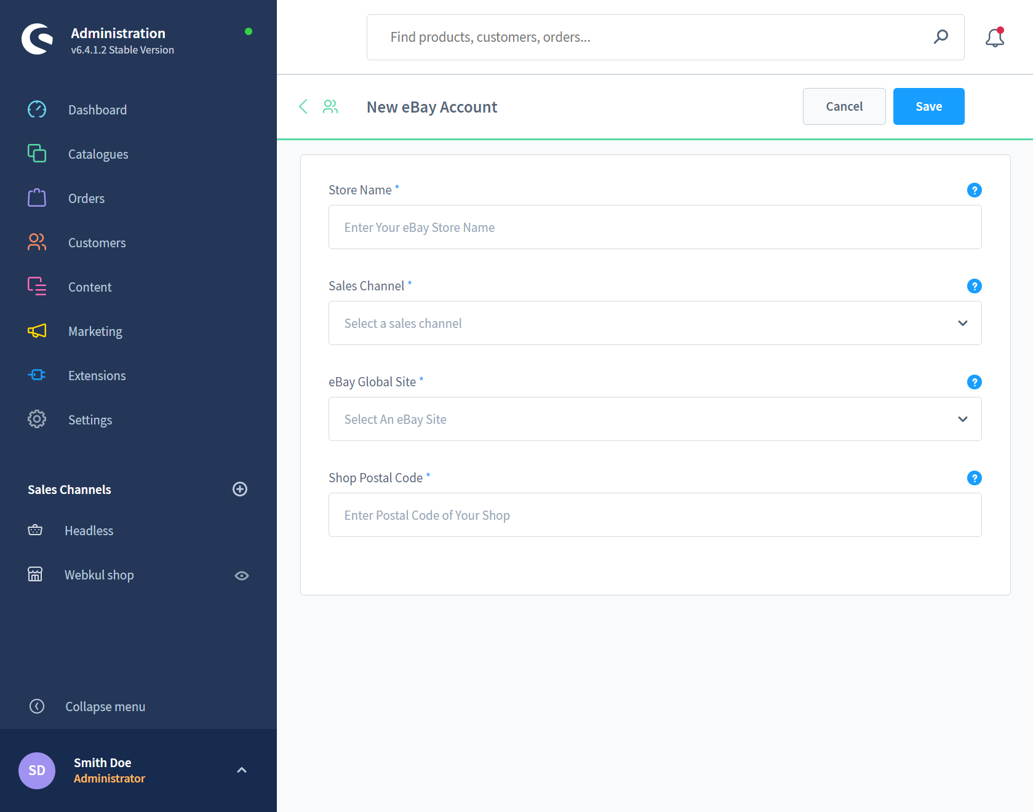The image size is (1033, 812).
Task: Select the Webkul shop sales channel
Action: pos(99,575)
